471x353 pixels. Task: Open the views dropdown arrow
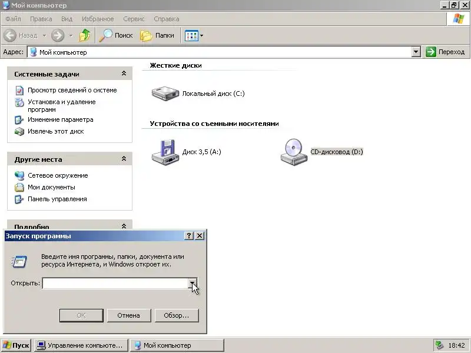pyautogui.click(x=201, y=36)
